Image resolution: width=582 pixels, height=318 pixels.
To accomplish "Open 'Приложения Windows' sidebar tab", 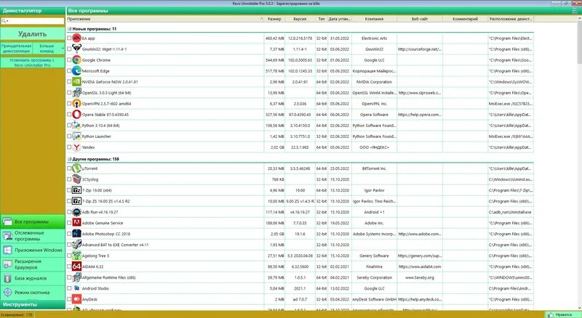I will pos(33,250).
